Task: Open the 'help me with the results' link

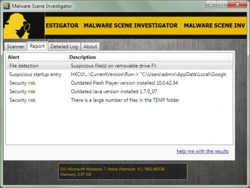Action: pos(202,151)
